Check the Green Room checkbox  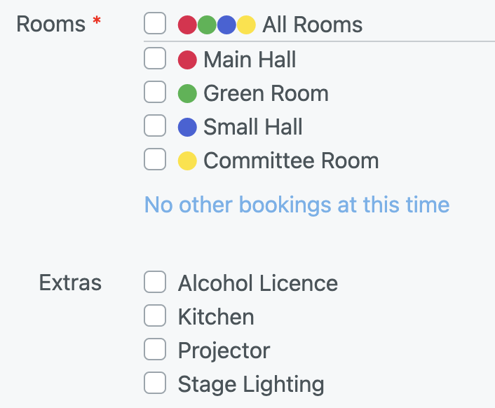click(x=155, y=93)
